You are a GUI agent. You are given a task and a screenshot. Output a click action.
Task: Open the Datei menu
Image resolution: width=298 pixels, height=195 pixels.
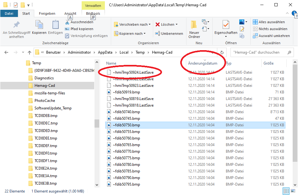pos(9,13)
